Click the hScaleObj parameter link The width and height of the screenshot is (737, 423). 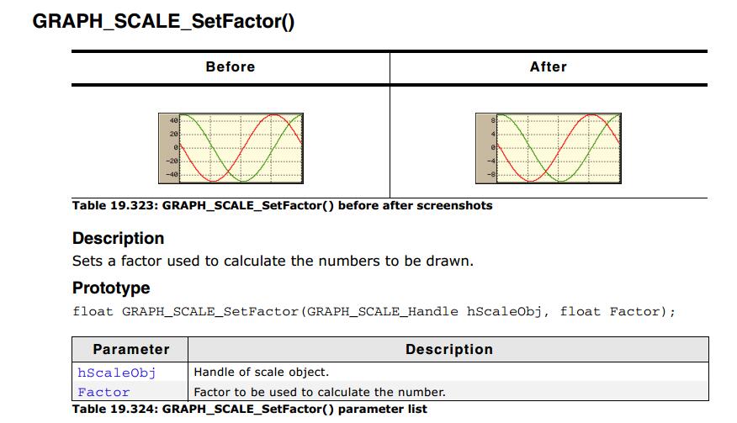click(117, 373)
